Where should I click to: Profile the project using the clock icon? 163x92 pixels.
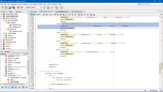click(x=62, y=7)
